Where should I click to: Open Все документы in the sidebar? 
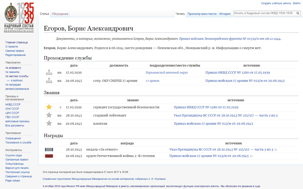tap(15, 126)
